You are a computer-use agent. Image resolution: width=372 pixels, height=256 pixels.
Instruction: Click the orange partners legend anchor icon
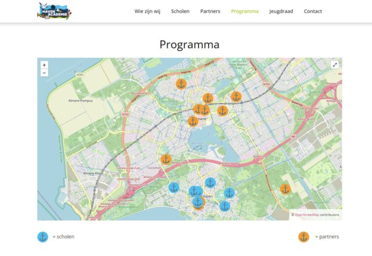point(303,236)
